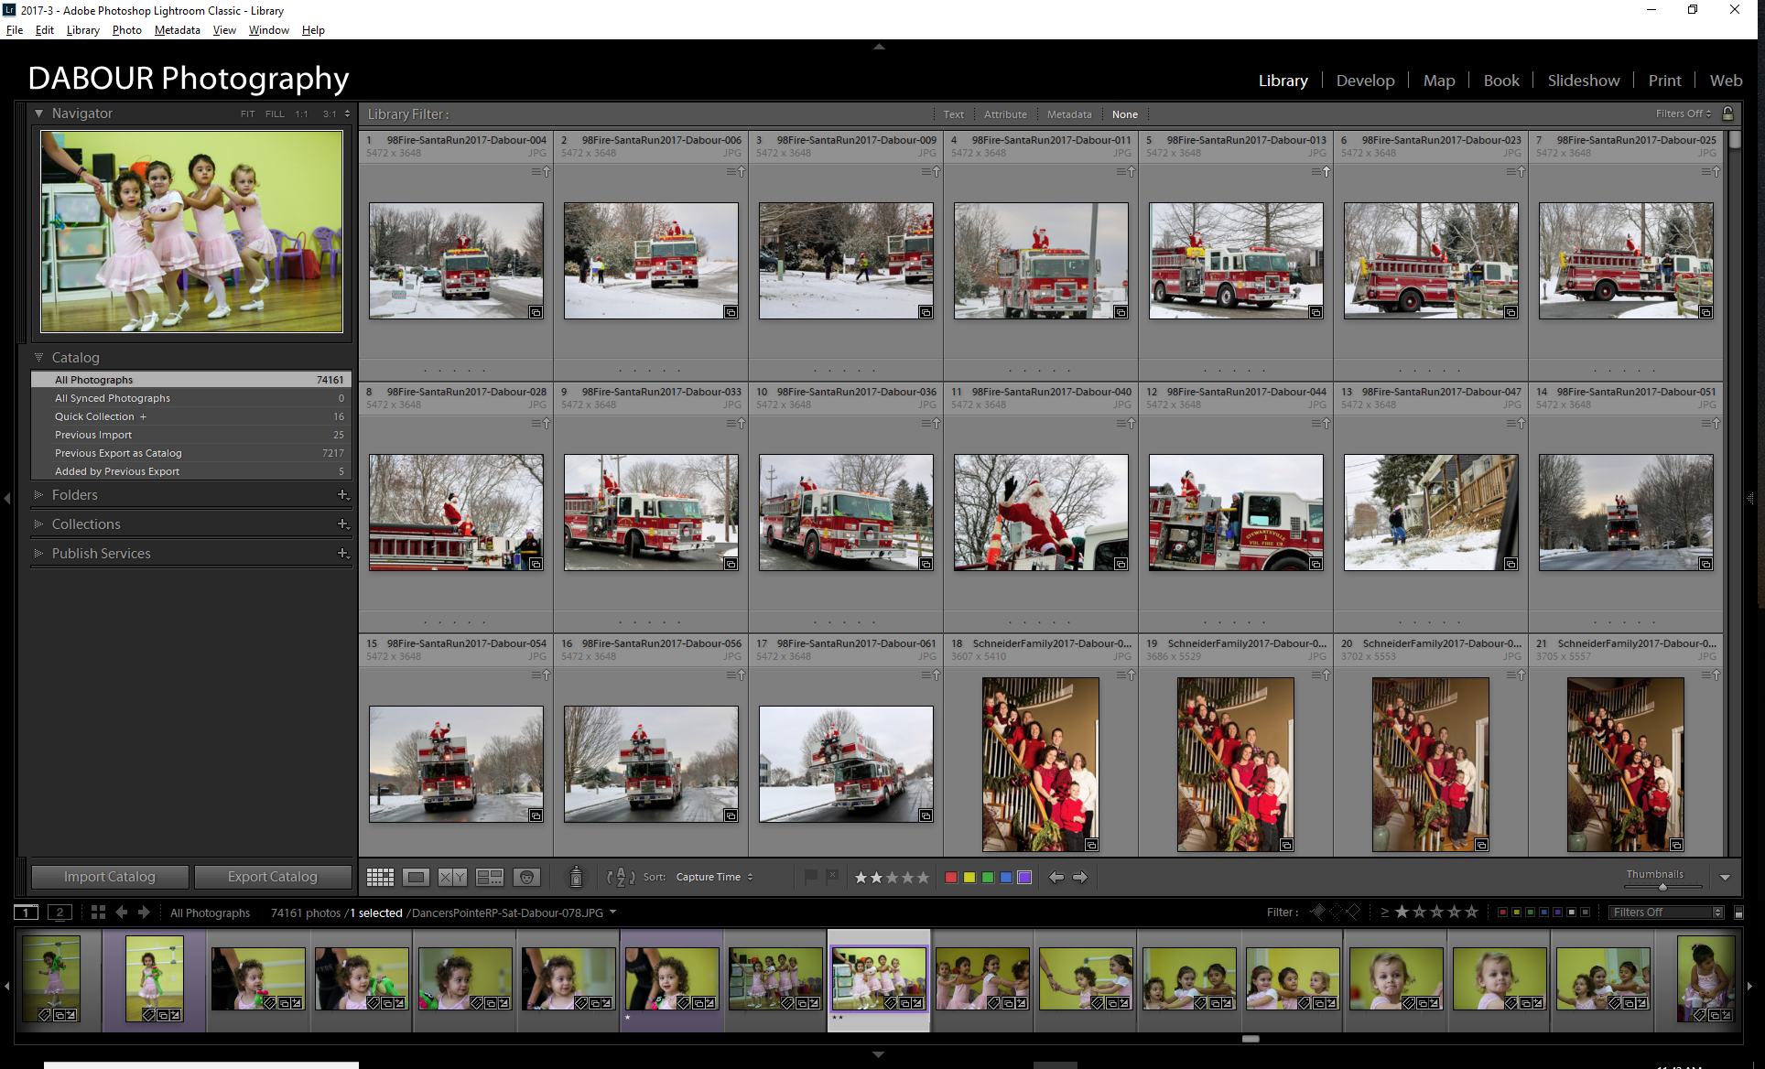Image resolution: width=1765 pixels, height=1069 pixels.
Task: Select Previous Import in Catalog panel
Action: pyautogui.click(x=93, y=435)
